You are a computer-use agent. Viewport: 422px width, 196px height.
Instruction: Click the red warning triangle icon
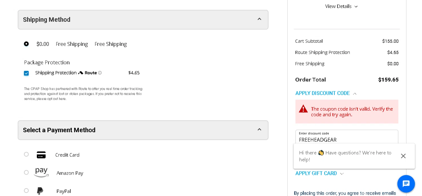pyautogui.click(x=303, y=109)
